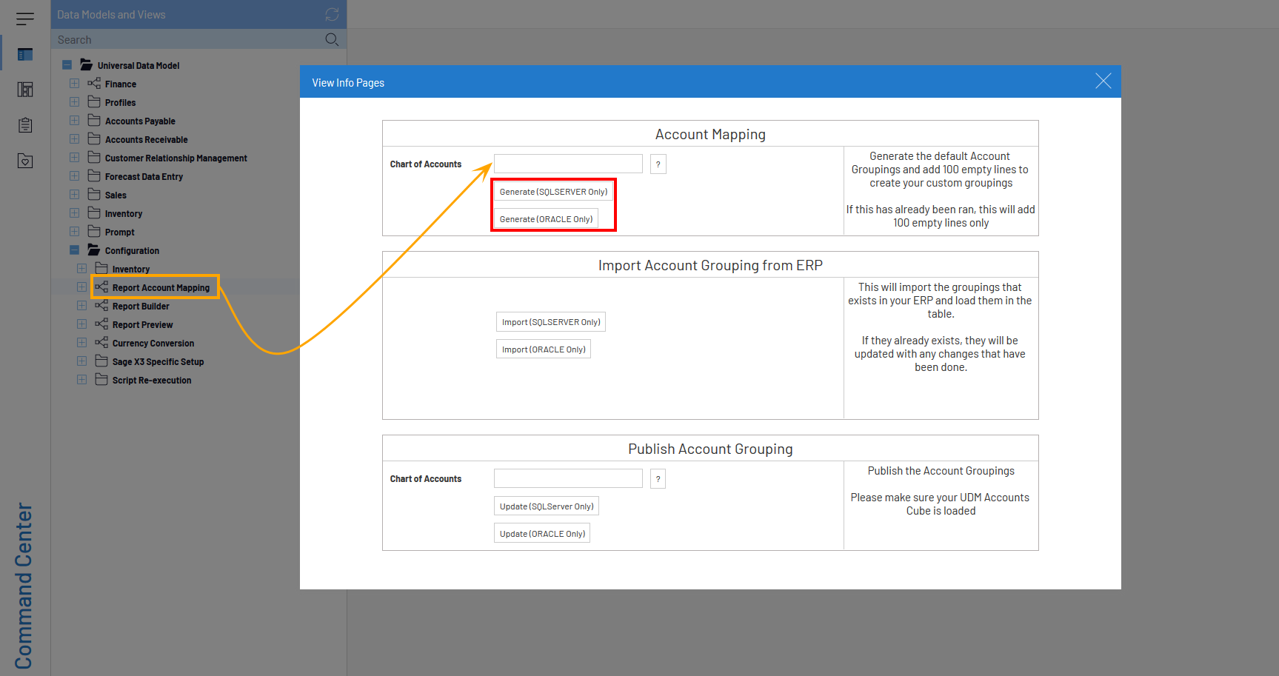Viewport: 1279px width, 676px height.
Task: Open the dashboard layout sidebar icon
Action: (25, 90)
